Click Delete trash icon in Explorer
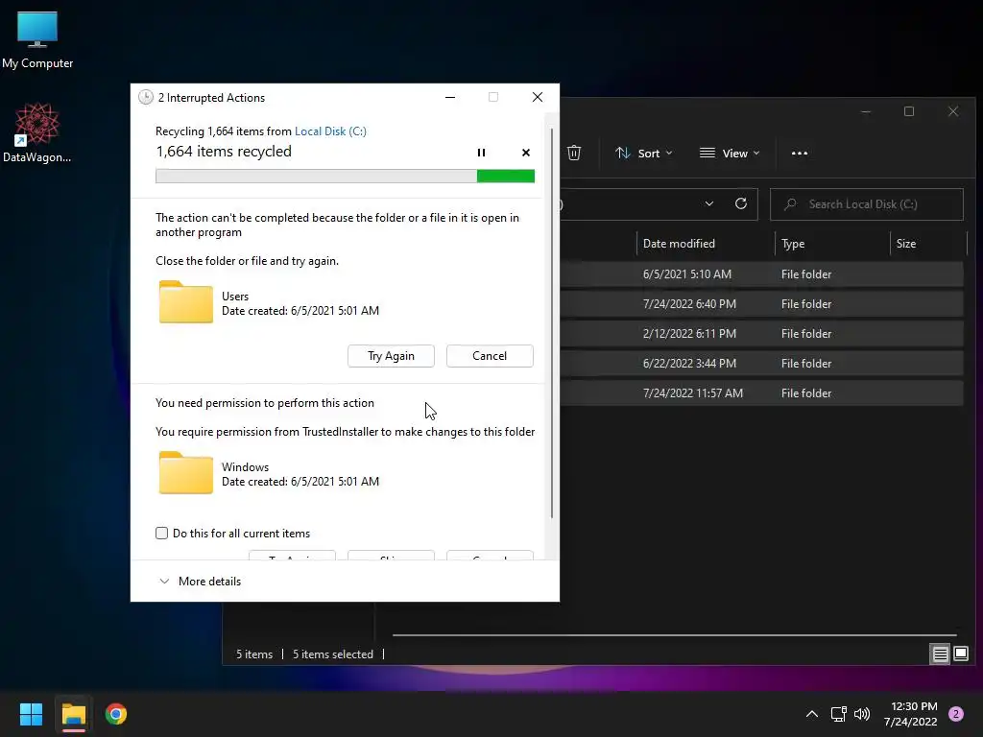 [x=574, y=153]
